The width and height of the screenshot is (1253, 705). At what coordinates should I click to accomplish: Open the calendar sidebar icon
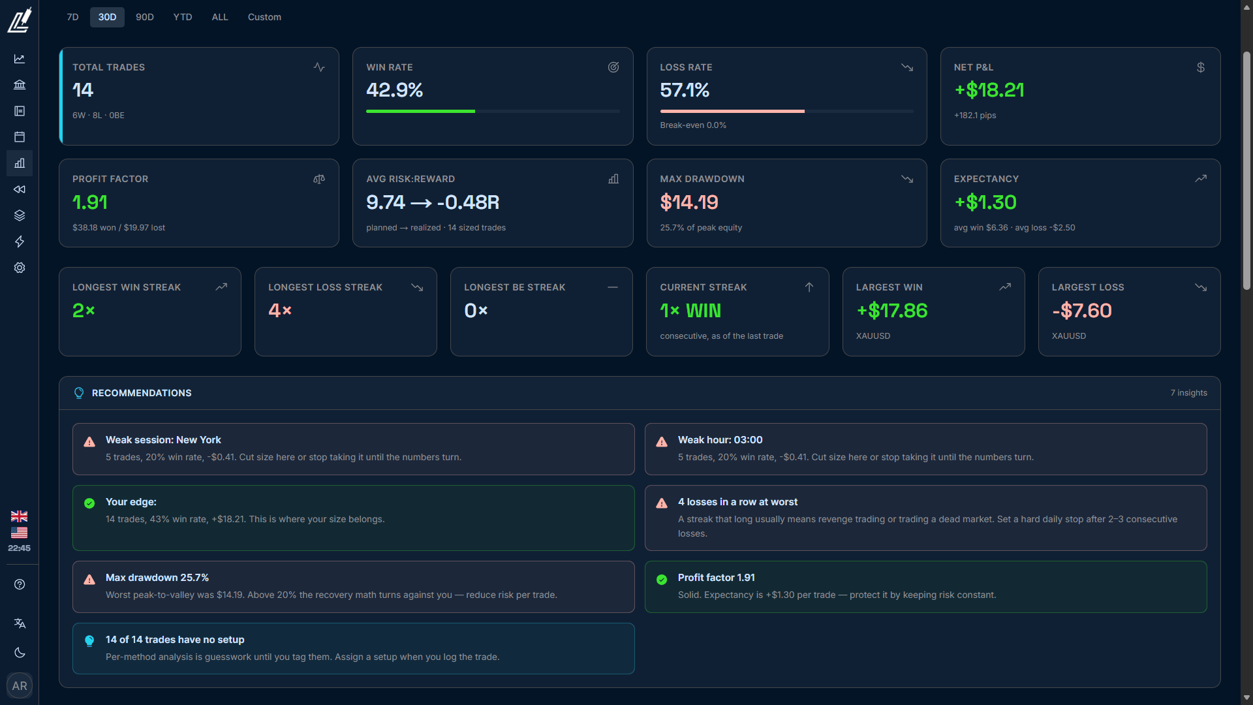(20, 137)
